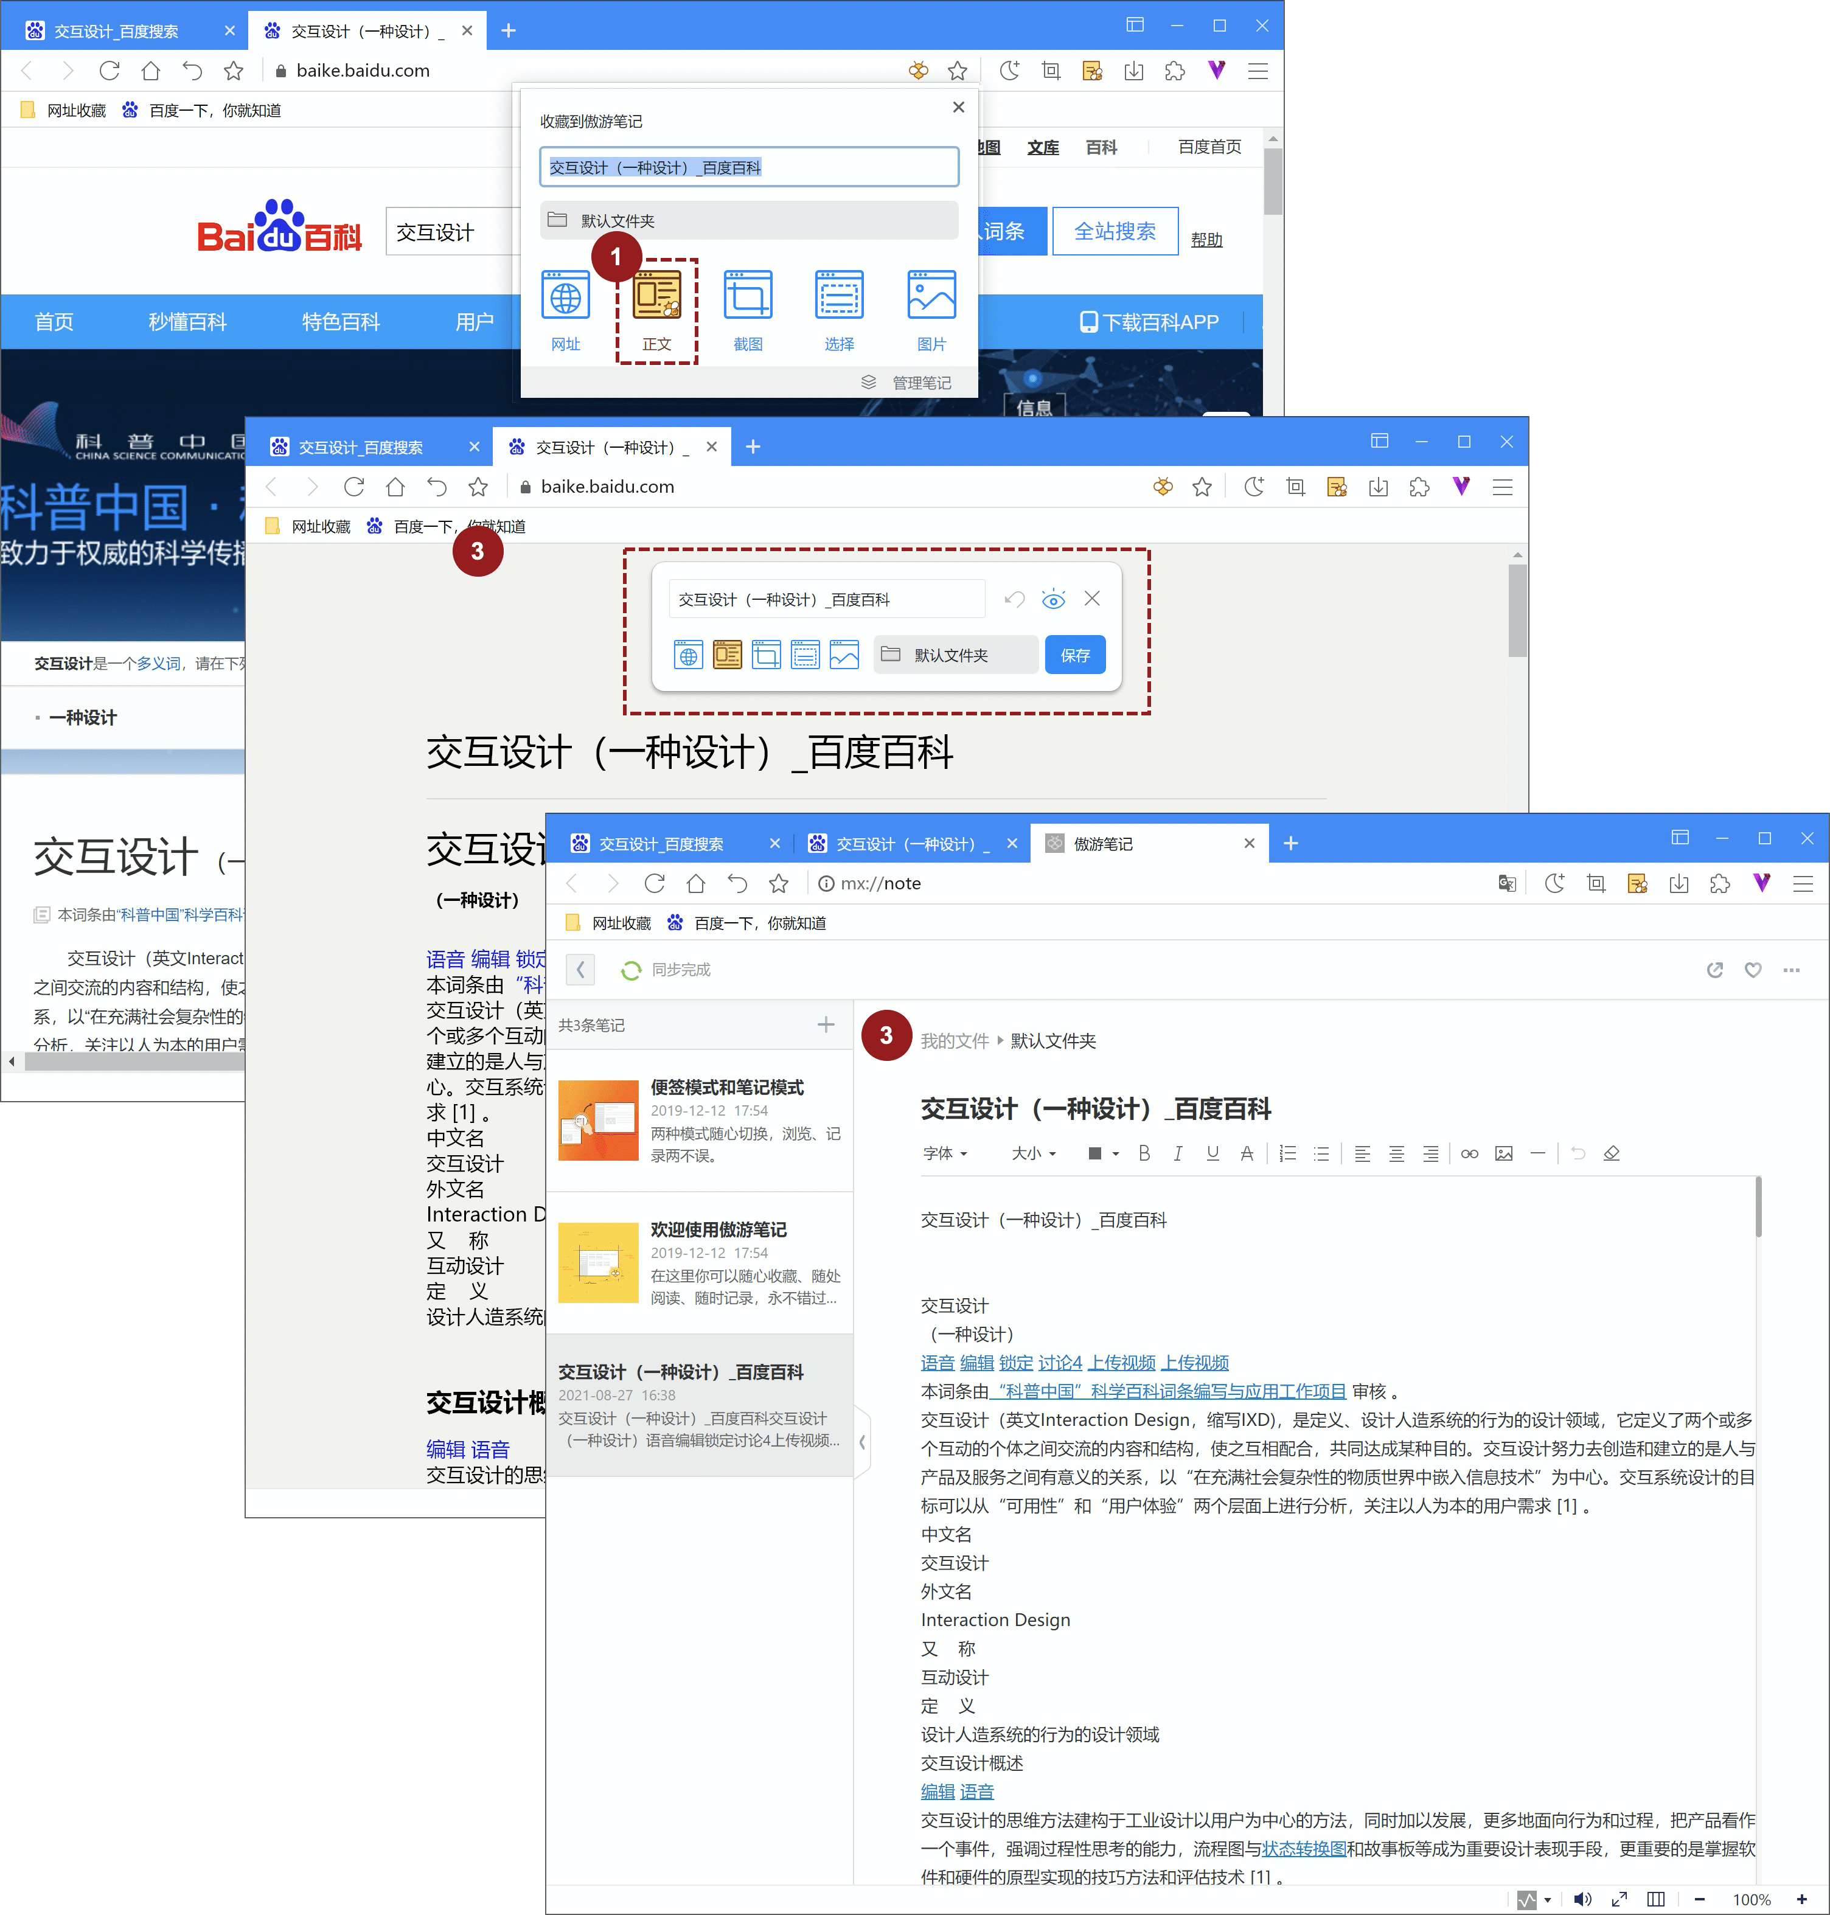Open the text color dropdown arrow
Screen dimensions: 1830x1915
point(1115,1153)
